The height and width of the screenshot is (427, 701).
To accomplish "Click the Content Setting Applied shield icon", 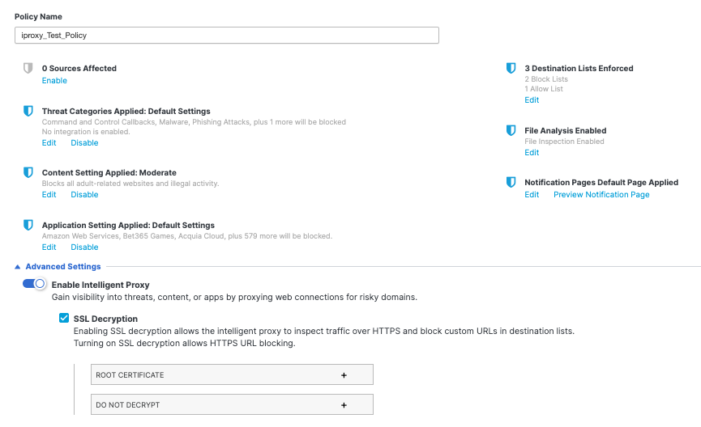I will [28, 172].
